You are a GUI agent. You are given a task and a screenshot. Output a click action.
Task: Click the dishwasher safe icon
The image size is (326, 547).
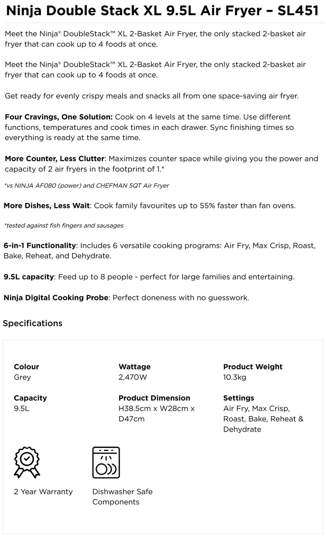point(106,462)
